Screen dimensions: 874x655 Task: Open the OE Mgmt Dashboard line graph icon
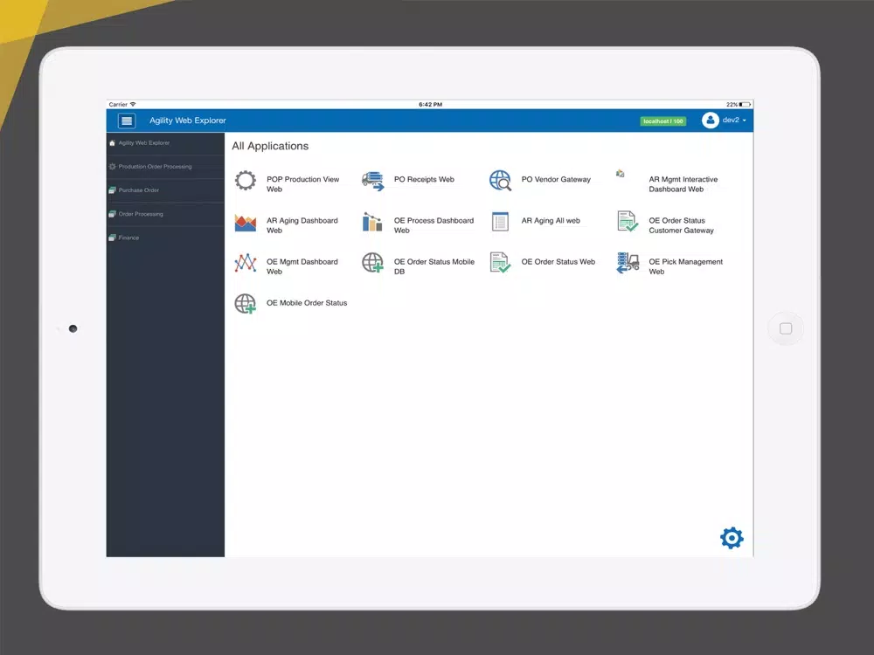tap(246, 263)
